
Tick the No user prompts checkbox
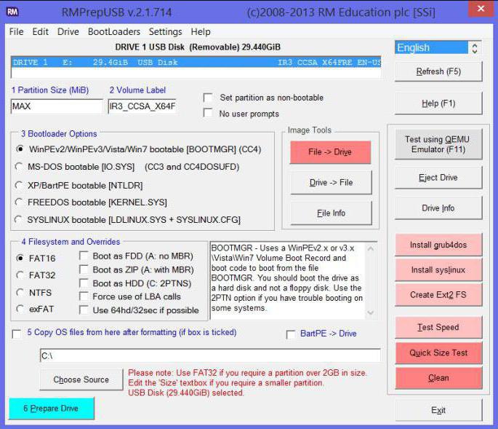[x=208, y=113]
